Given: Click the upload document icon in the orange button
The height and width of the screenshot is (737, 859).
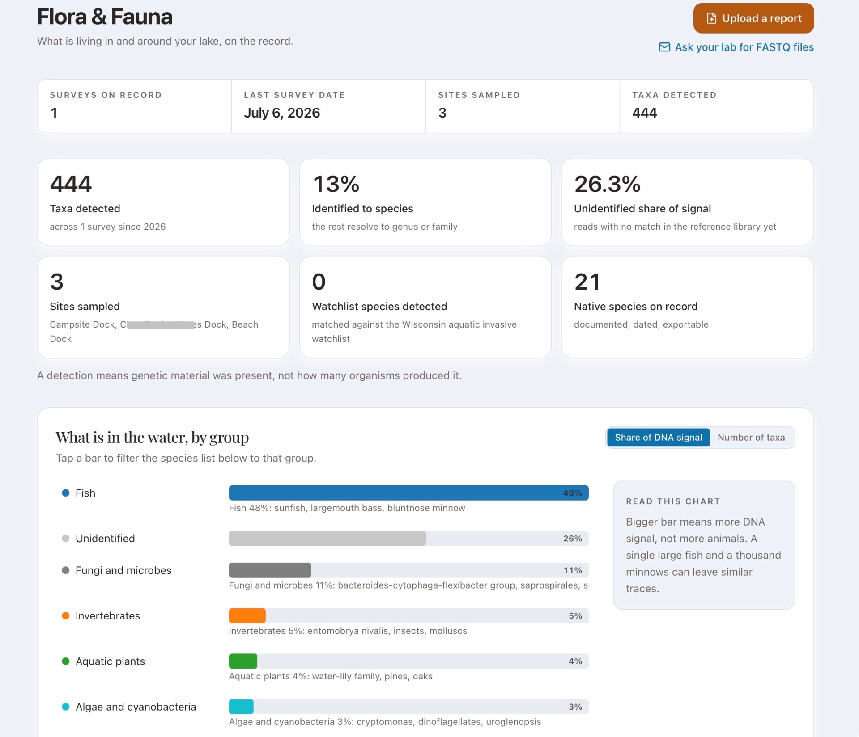Looking at the screenshot, I should (711, 18).
